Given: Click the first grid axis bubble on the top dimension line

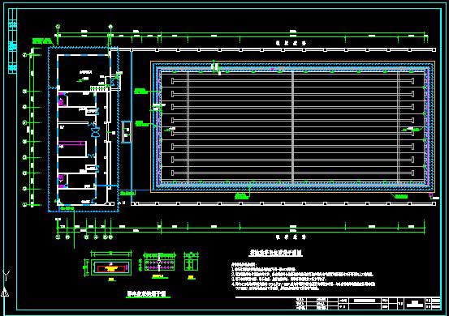Looking at the screenshot, I should 58,27.
